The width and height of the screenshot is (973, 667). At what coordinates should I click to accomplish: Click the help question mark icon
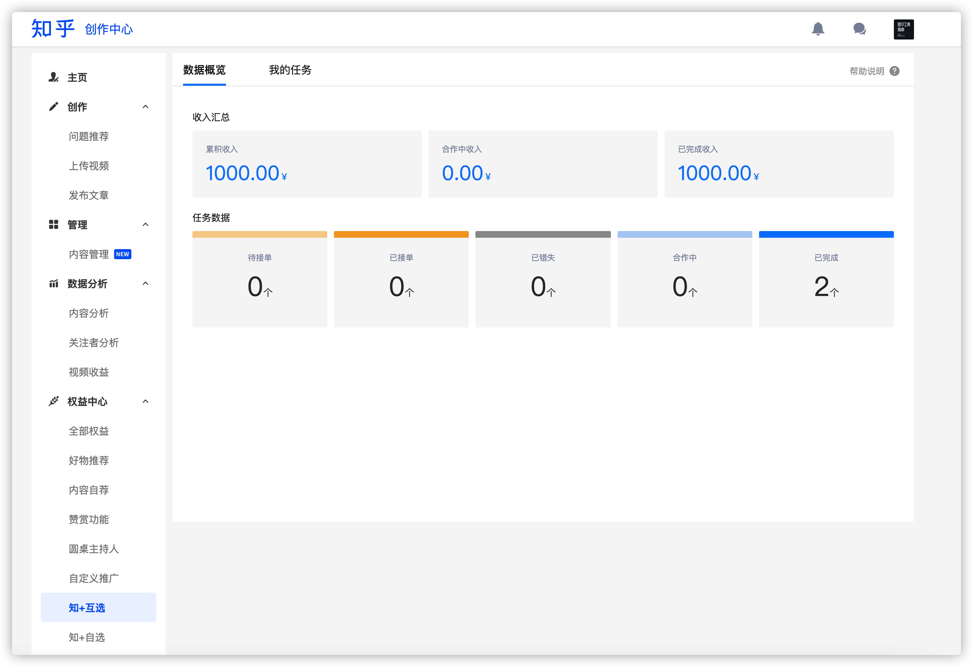tap(894, 71)
